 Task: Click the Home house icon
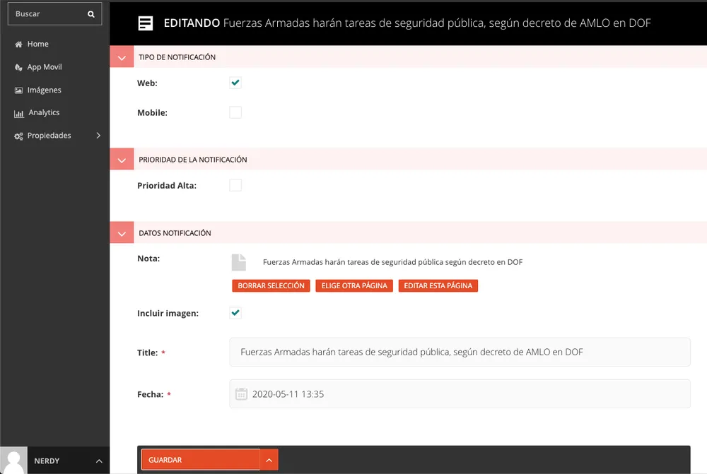coord(18,45)
